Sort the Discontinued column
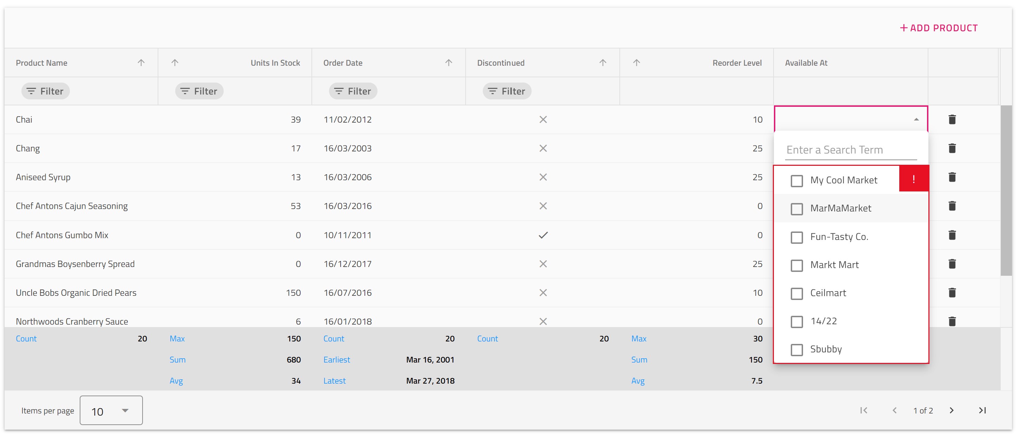Image resolution: width=1019 pixels, height=437 pixels. click(602, 63)
